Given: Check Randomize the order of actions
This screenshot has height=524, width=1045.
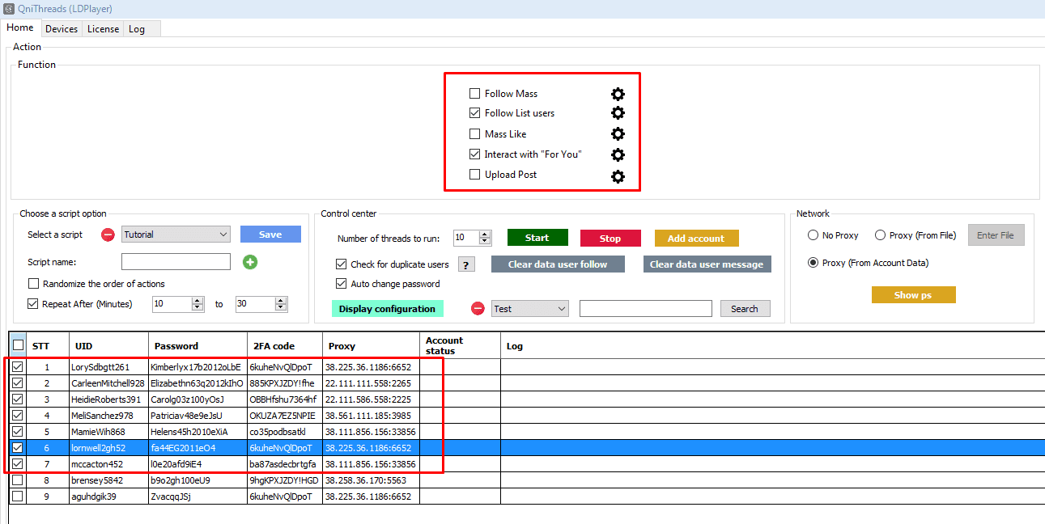Looking at the screenshot, I should 33,284.
